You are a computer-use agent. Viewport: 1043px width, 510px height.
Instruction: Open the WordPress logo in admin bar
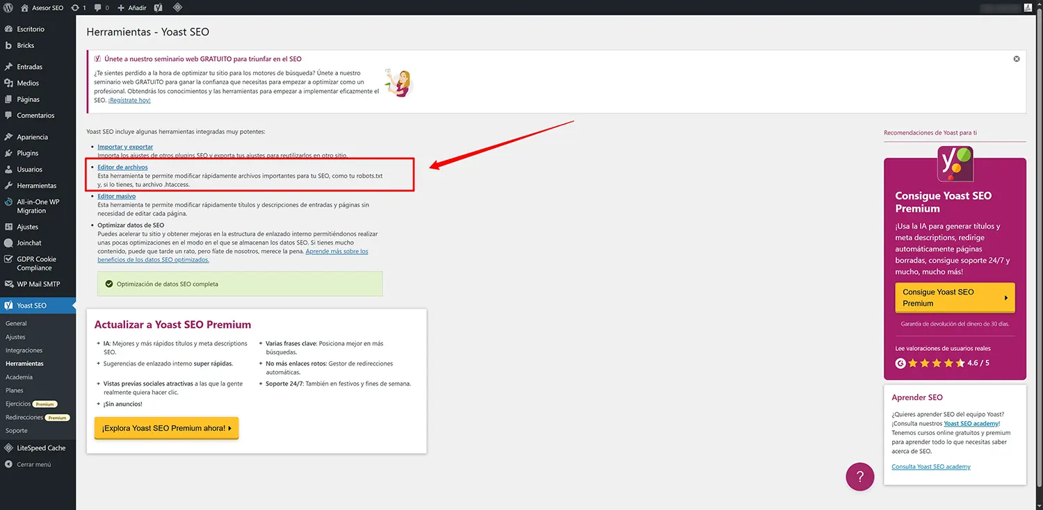[8, 8]
